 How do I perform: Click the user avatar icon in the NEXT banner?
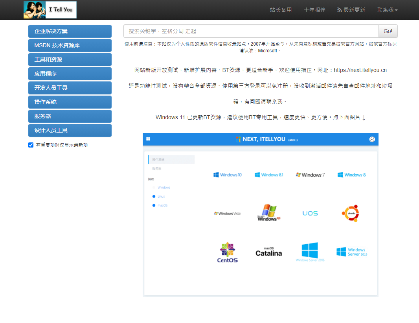[372, 139]
